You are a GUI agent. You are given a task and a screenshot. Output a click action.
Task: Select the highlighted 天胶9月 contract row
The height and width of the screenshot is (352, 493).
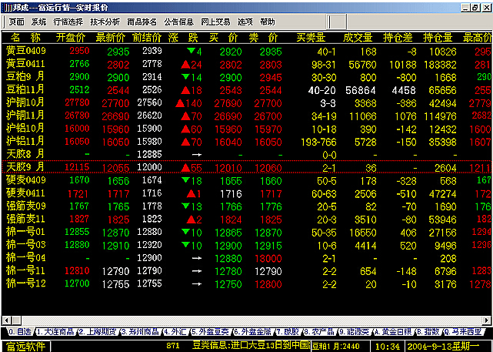[247, 167]
